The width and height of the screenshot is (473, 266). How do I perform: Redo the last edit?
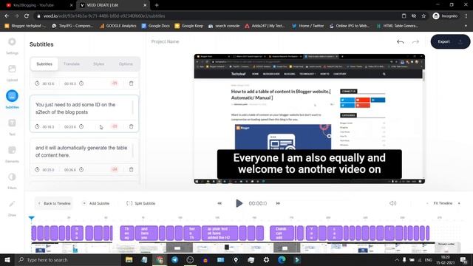415,41
